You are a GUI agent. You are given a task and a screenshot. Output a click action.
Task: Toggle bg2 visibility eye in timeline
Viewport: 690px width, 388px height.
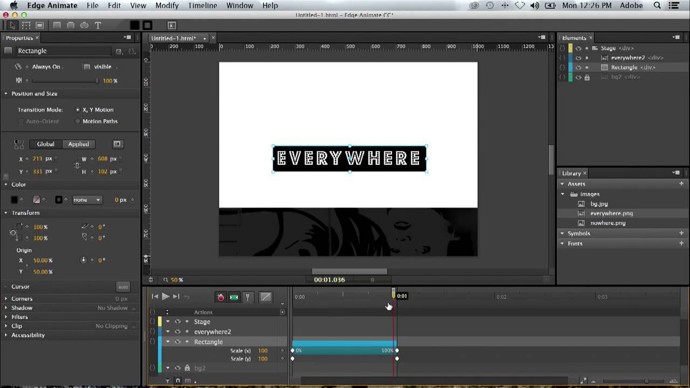coord(177,368)
